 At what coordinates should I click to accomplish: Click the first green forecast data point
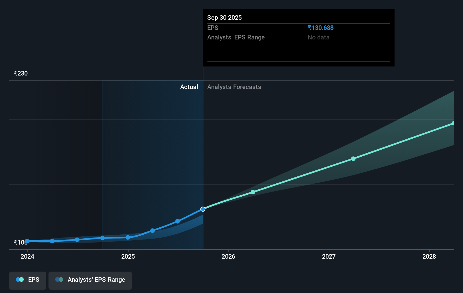[x=253, y=192]
